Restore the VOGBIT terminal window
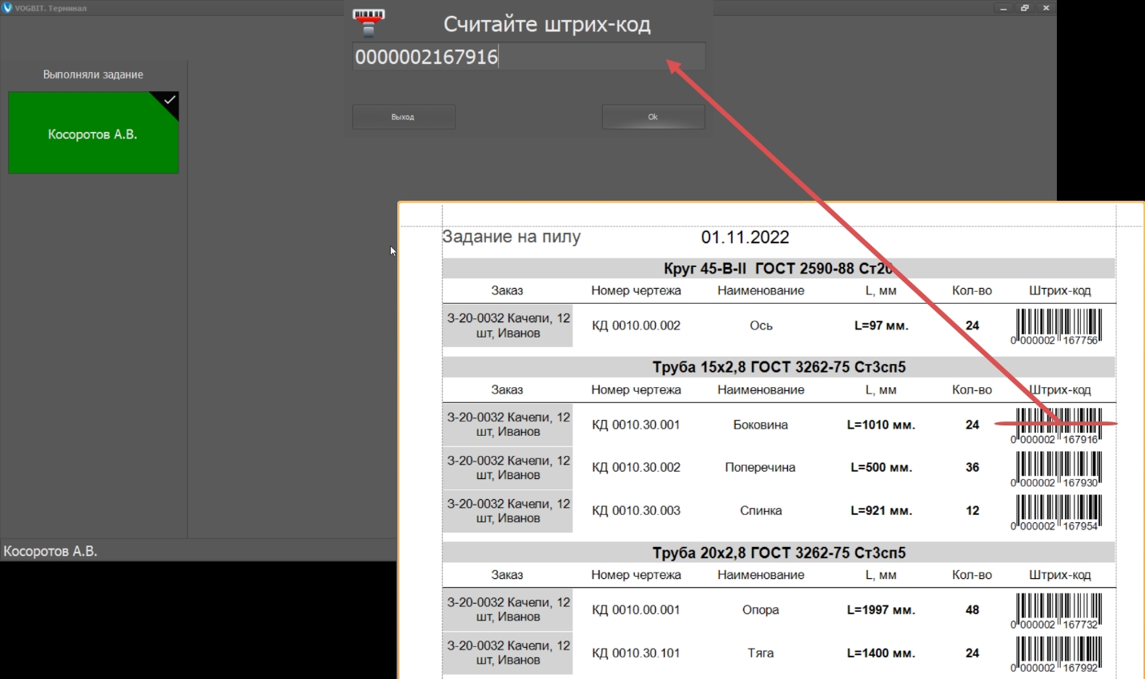 [1024, 8]
